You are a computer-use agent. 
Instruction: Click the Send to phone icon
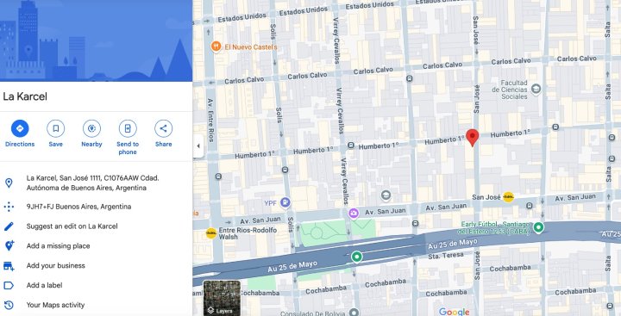(128, 128)
